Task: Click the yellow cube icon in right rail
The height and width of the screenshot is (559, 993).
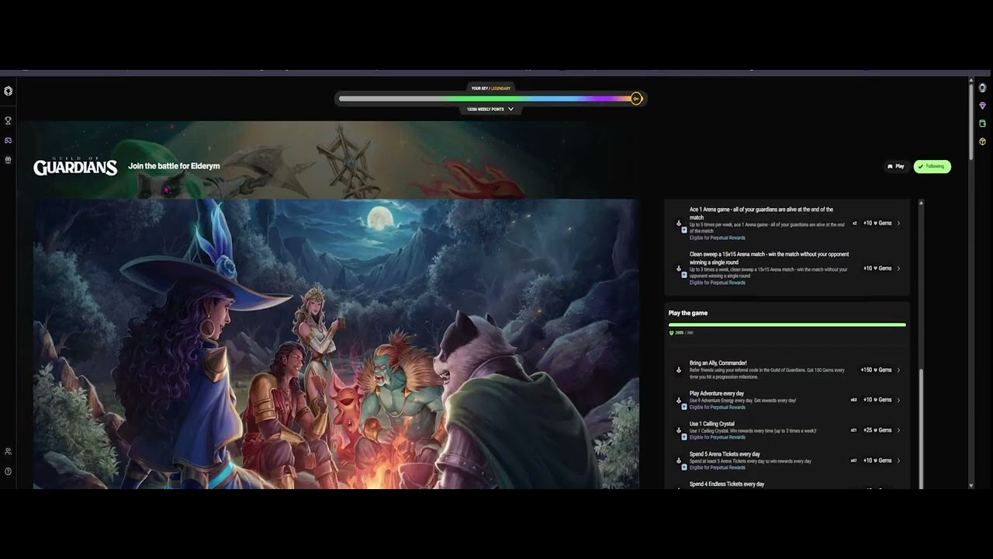Action: point(982,141)
